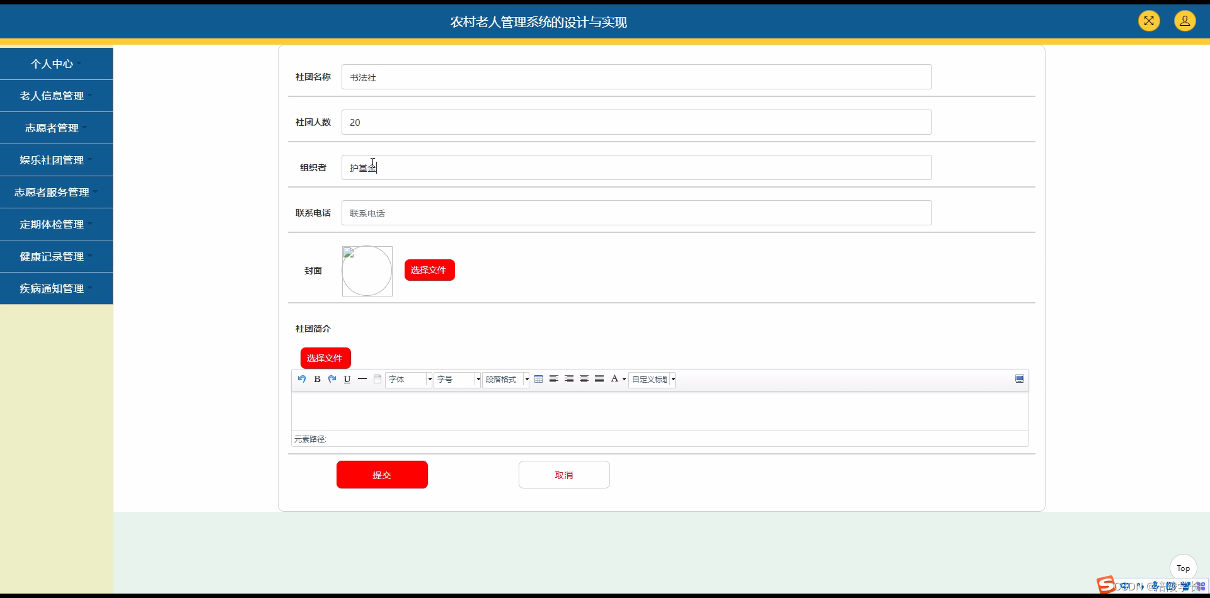This screenshot has height=598, width=1210.
Task: Click the 提交 submit button
Action: tap(382, 475)
